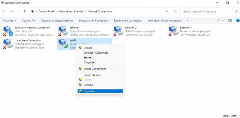Choose Disable in the context menu

(100, 48)
